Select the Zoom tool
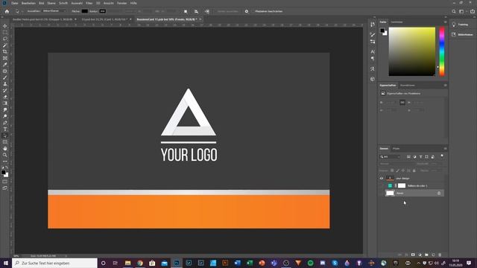 (5, 155)
